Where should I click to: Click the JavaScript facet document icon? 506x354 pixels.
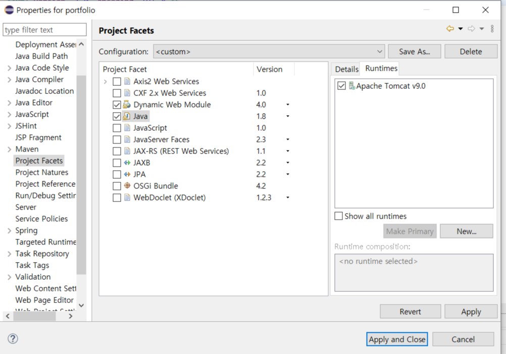click(127, 128)
